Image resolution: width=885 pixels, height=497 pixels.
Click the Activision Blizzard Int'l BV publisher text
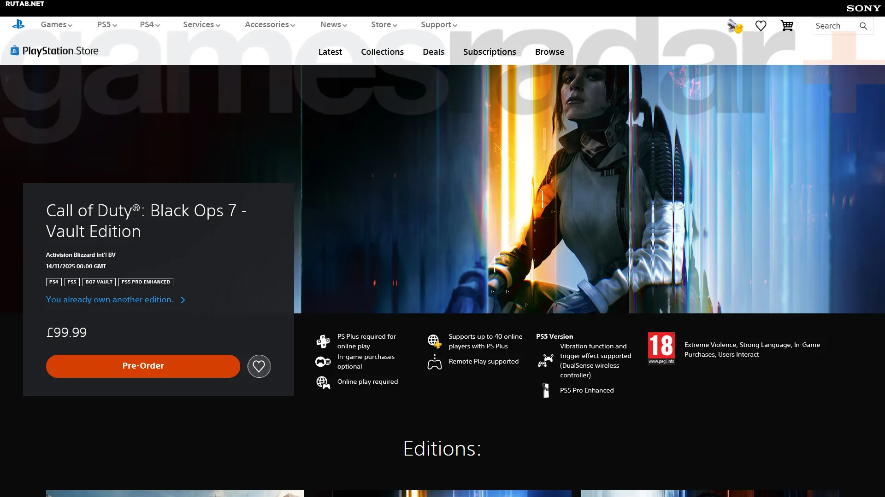click(x=81, y=255)
